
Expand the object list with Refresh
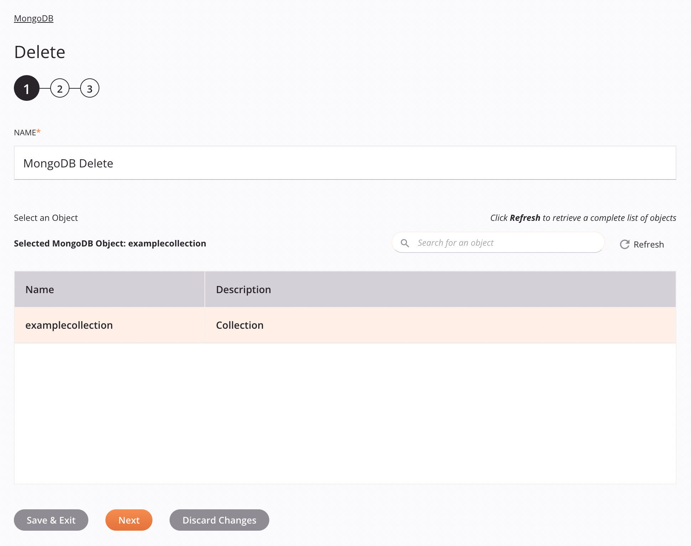pyautogui.click(x=641, y=244)
